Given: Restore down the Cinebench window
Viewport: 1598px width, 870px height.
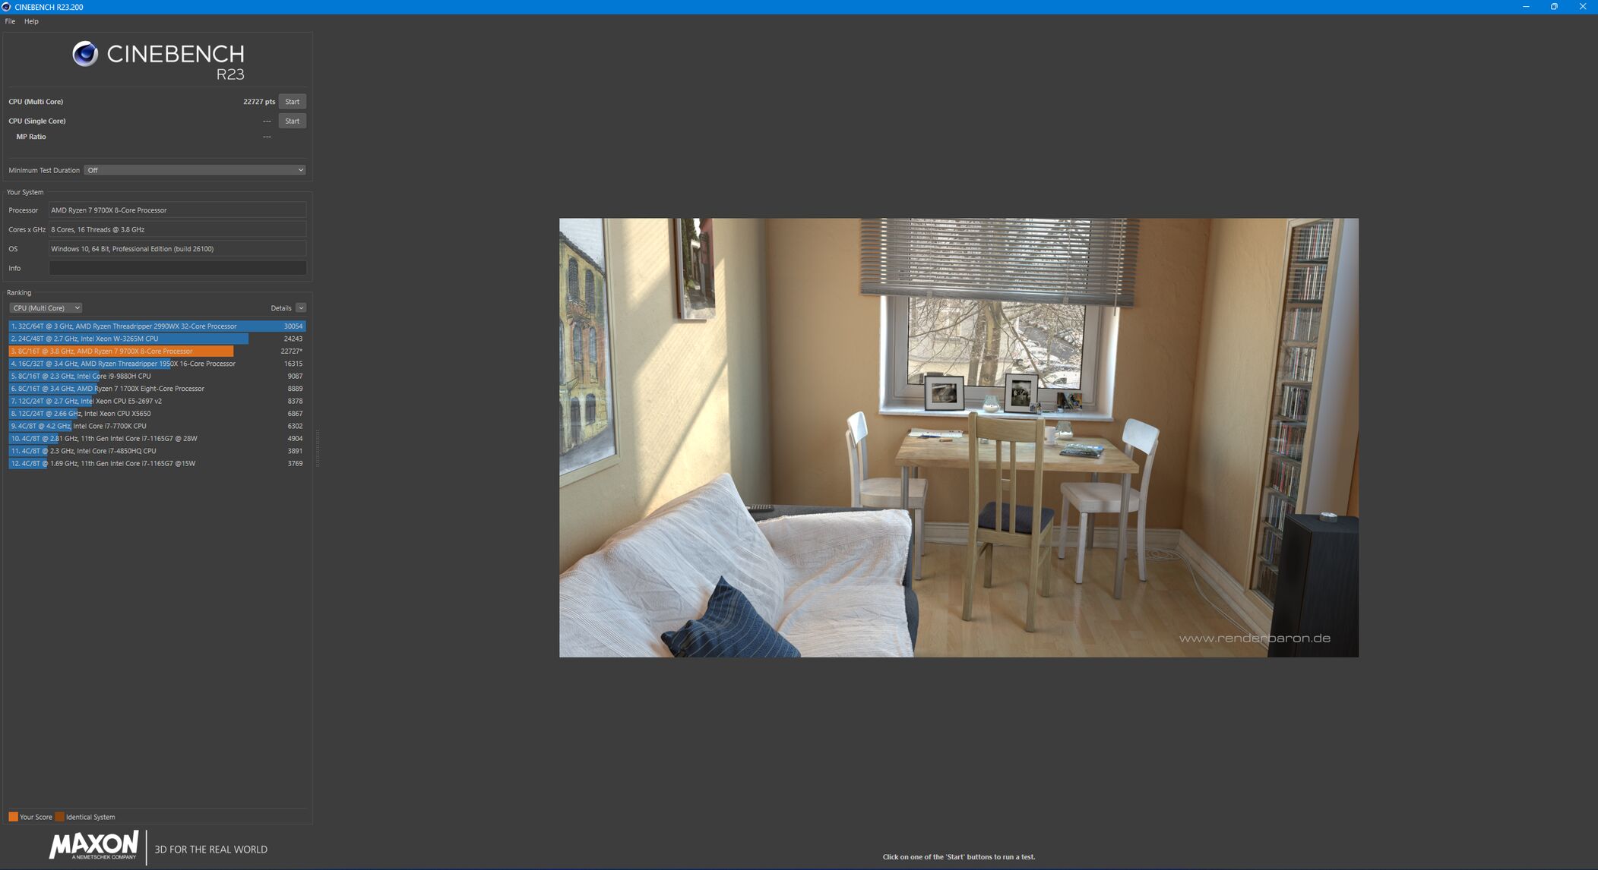Looking at the screenshot, I should 1555,7.
